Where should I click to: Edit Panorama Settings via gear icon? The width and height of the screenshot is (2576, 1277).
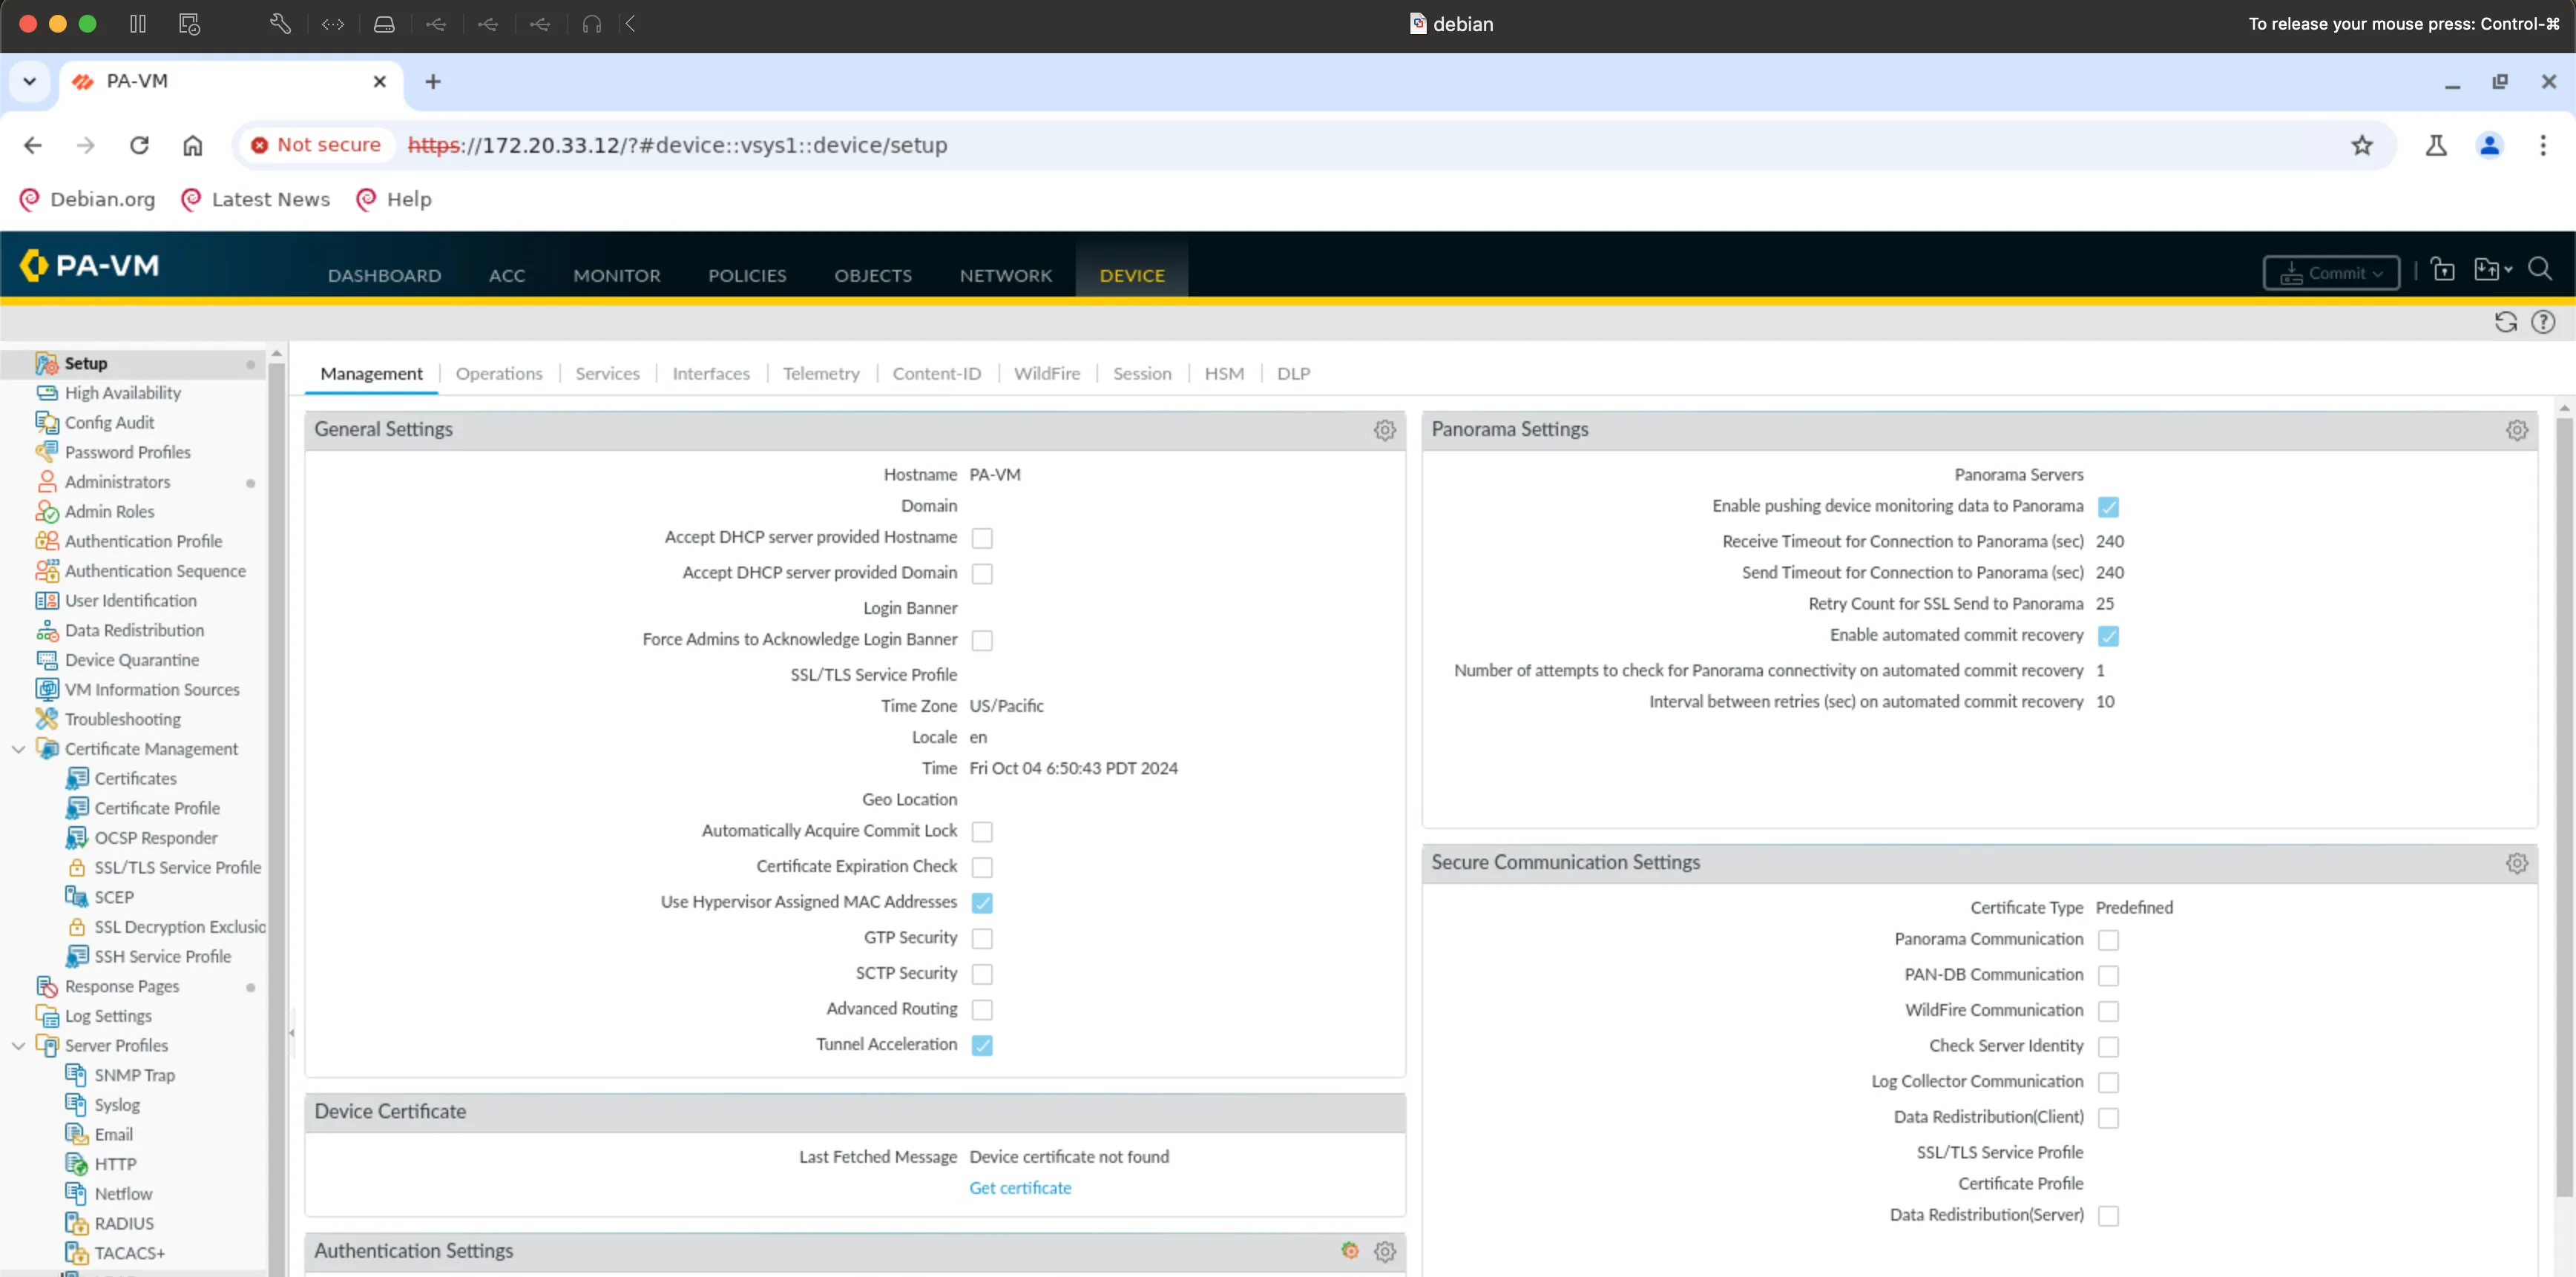click(2516, 429)
